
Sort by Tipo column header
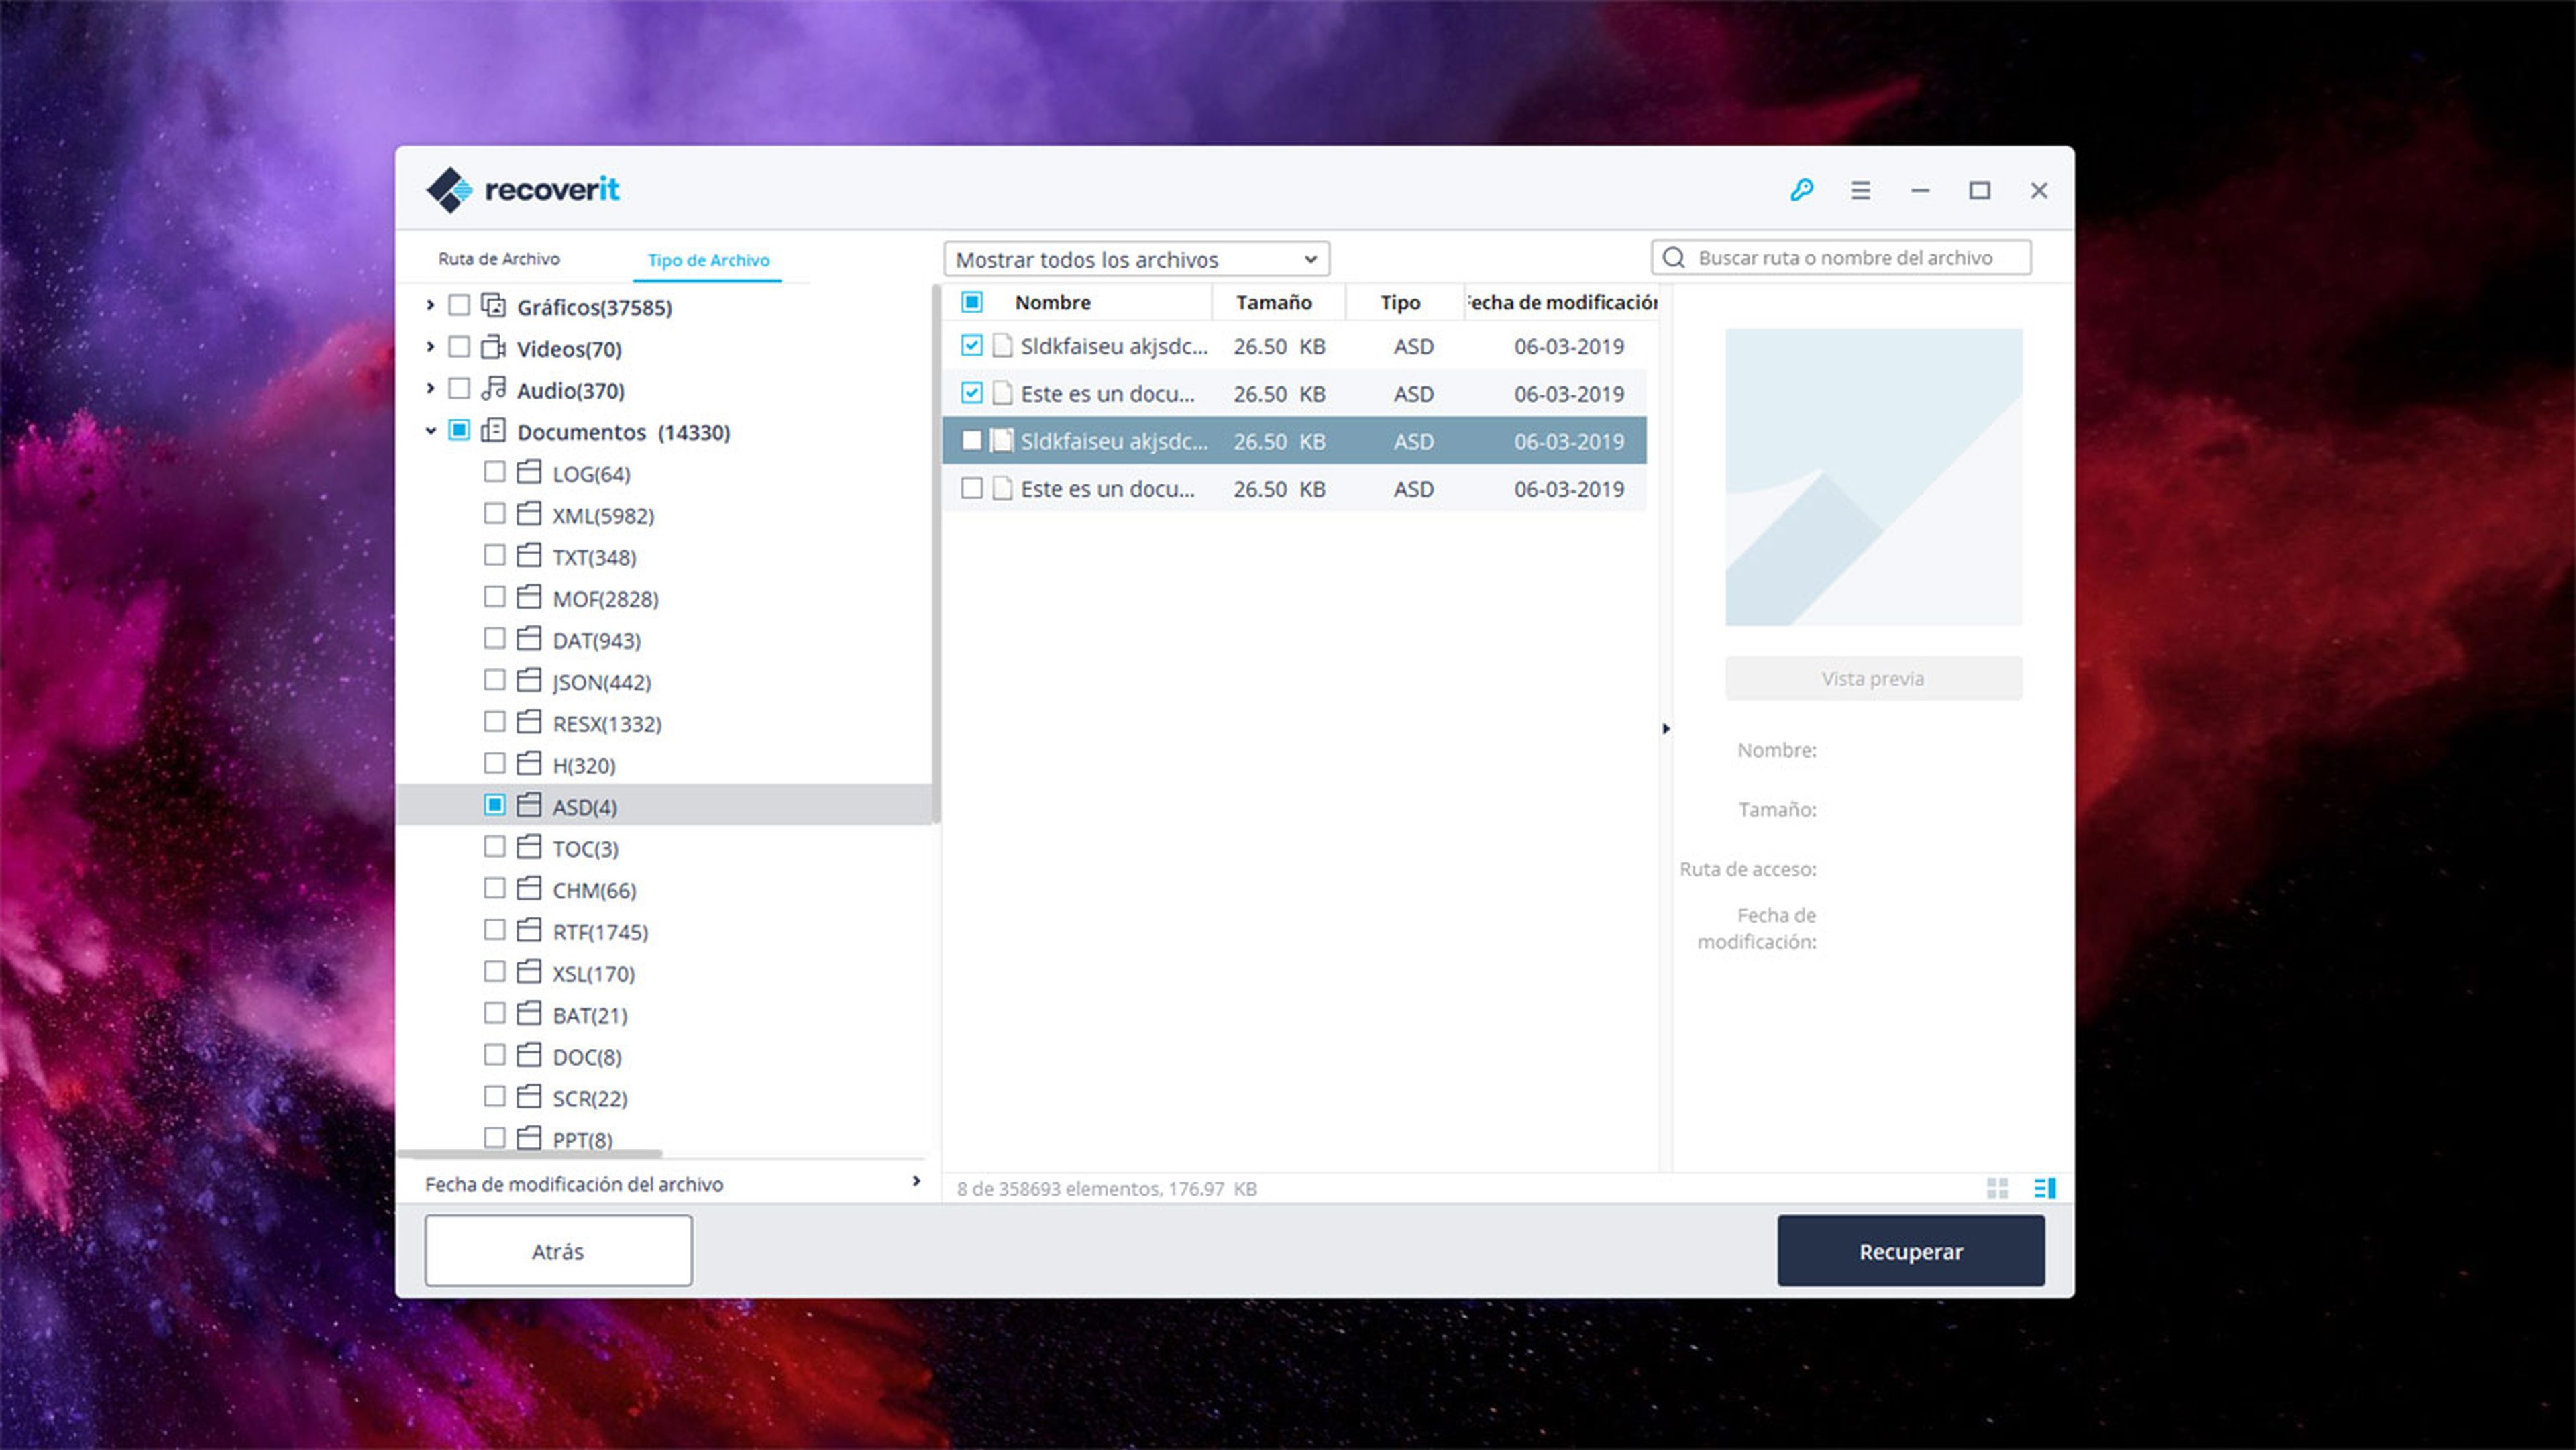tap(1400, 302)
